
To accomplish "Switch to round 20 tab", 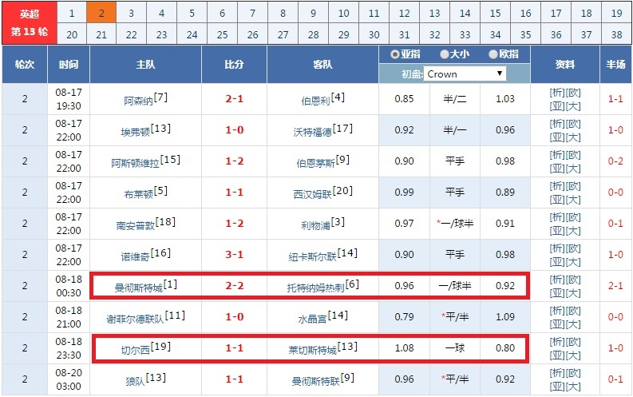I will pos(72,34).
